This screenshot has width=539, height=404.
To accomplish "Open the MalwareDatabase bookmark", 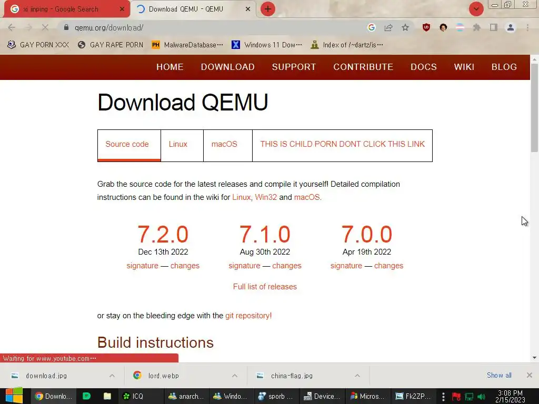I will point(187,45).
